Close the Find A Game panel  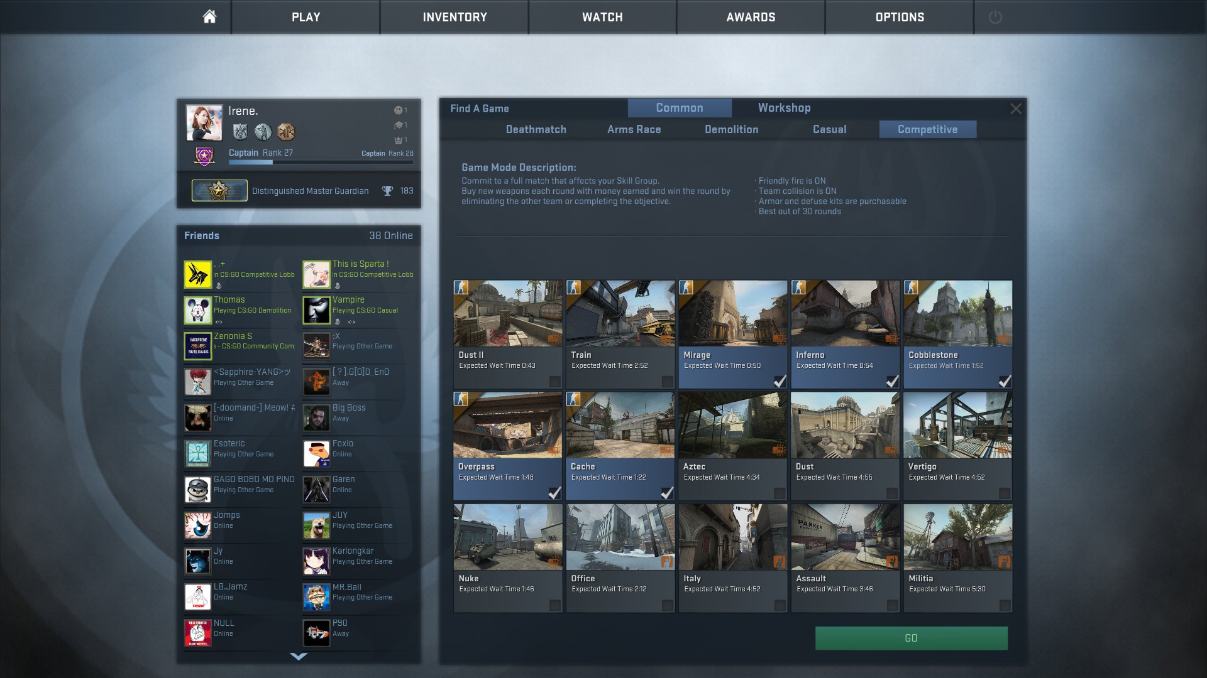click(1015, 109)
